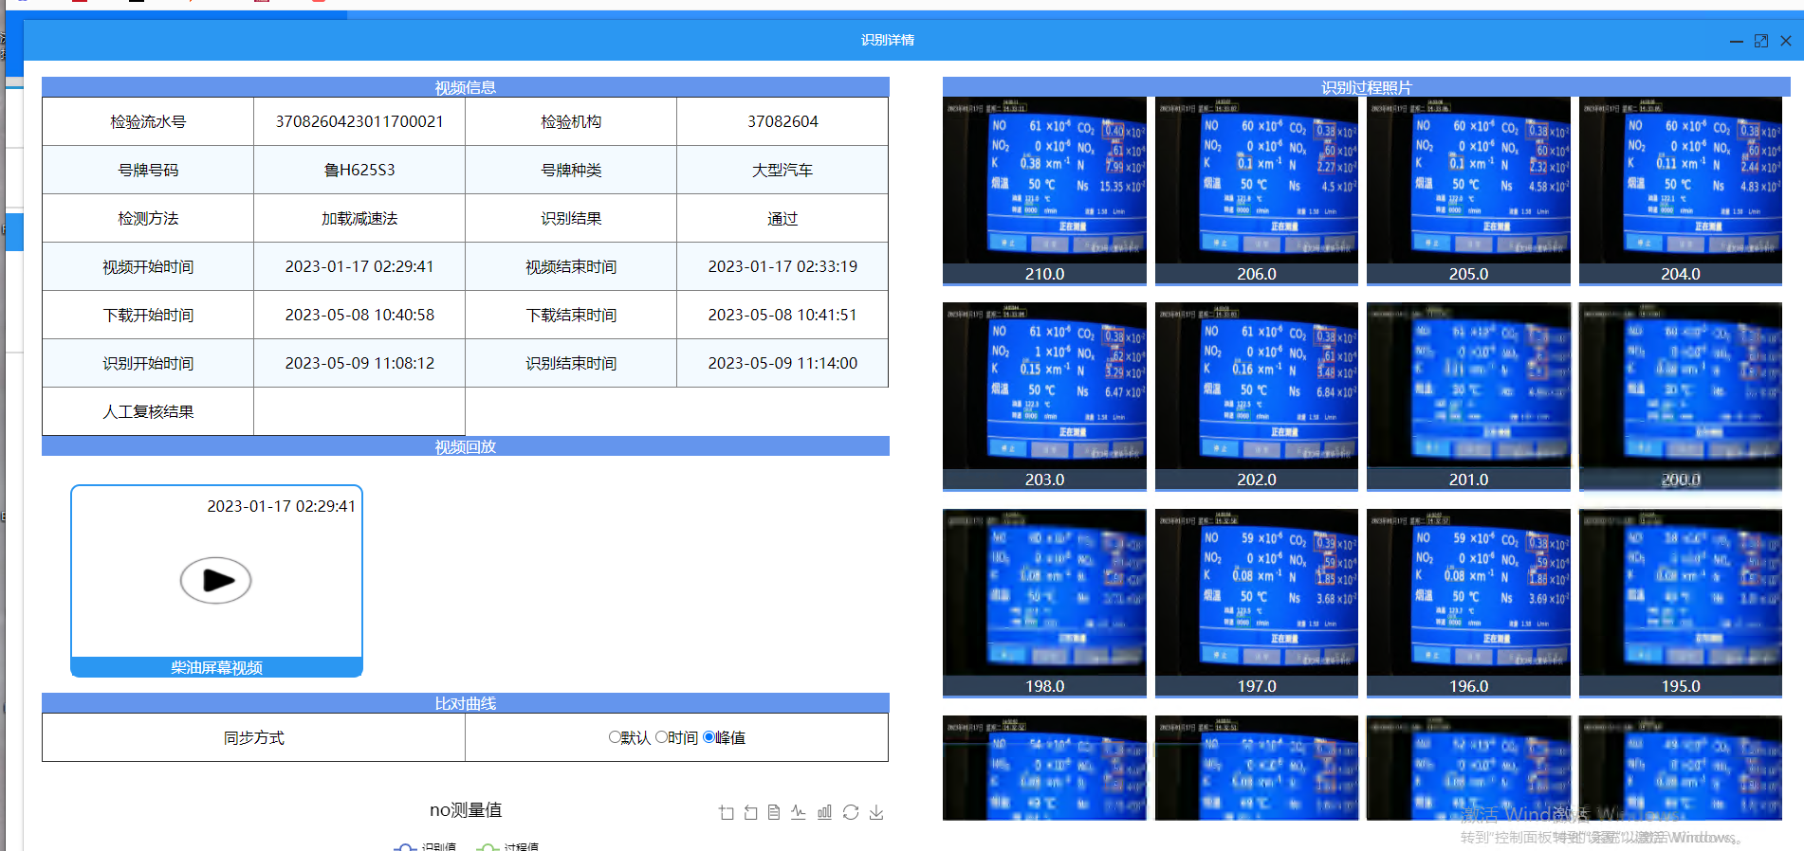Click the zoom reset icon
This screenshot has width=1804, height=851.
751,812
